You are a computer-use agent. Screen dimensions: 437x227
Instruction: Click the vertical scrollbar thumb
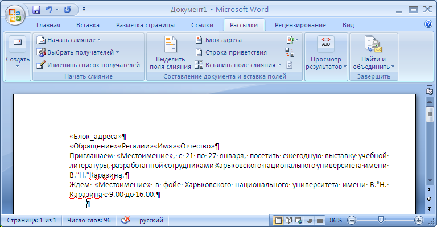coord(430,114)
